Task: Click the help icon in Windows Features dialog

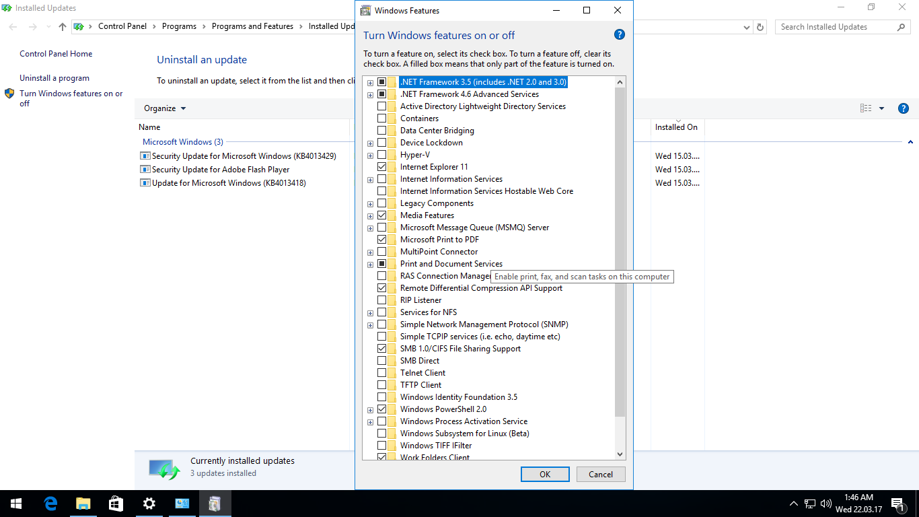Action: click(620, 35)
